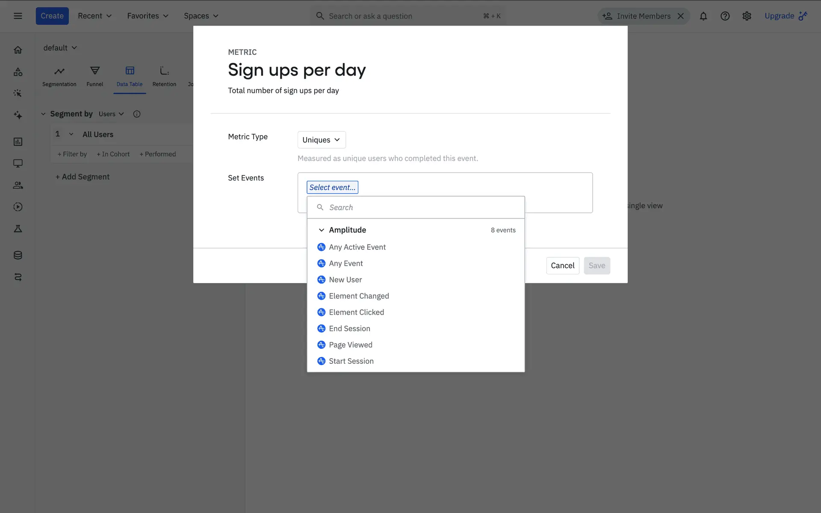Expand the default project dropdown
Image resolution: width=821 pixels, height=513 pixels.
[x=60, y=48]
